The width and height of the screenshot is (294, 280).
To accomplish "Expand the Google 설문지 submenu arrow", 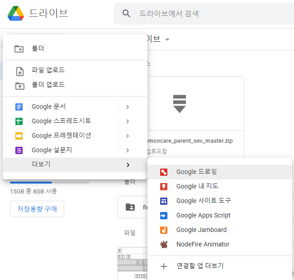I will click(x=128, y=150).
